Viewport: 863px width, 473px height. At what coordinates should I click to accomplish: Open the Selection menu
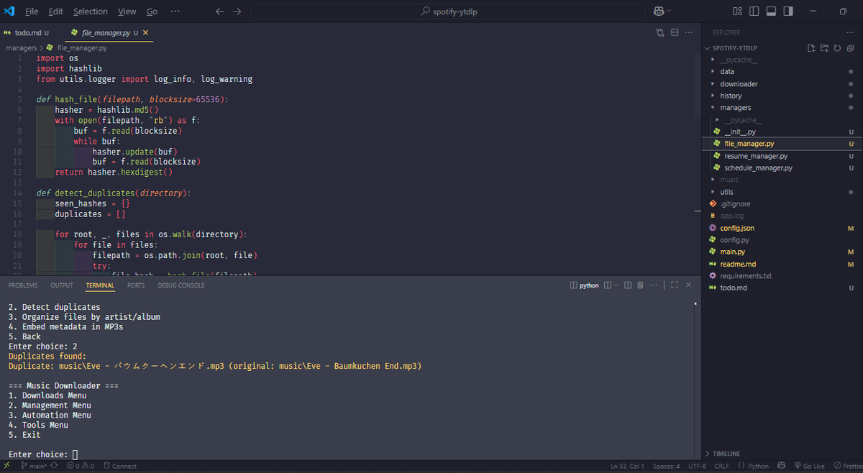click(x=91, y=12)
